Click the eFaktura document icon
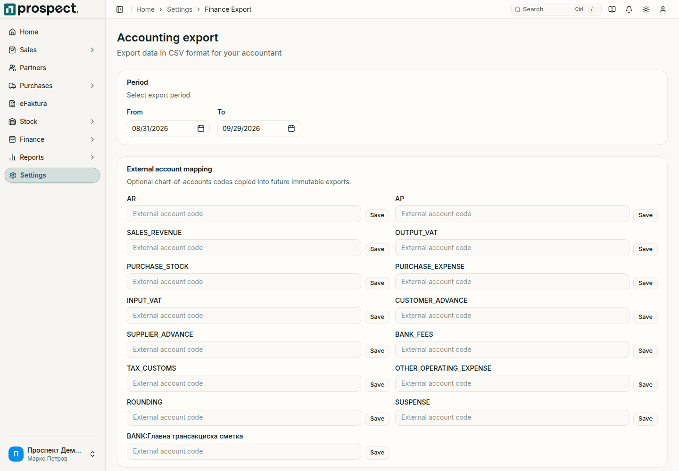The width and height of the screenshot is (679, 471). click(12, 104)
